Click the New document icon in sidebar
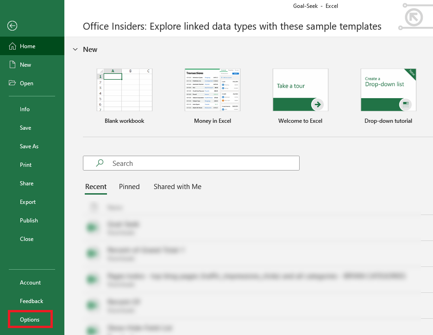Viewport: 433px width, 335px height. [x=13, y=64]
